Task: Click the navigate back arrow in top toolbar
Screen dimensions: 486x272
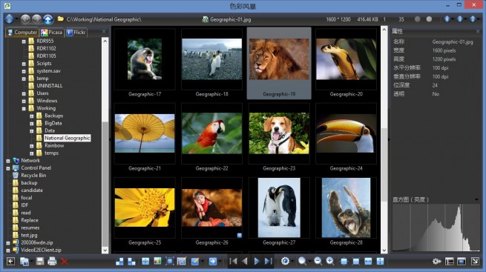Action: 25,19
